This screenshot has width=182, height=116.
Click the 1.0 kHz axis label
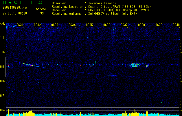3,52
